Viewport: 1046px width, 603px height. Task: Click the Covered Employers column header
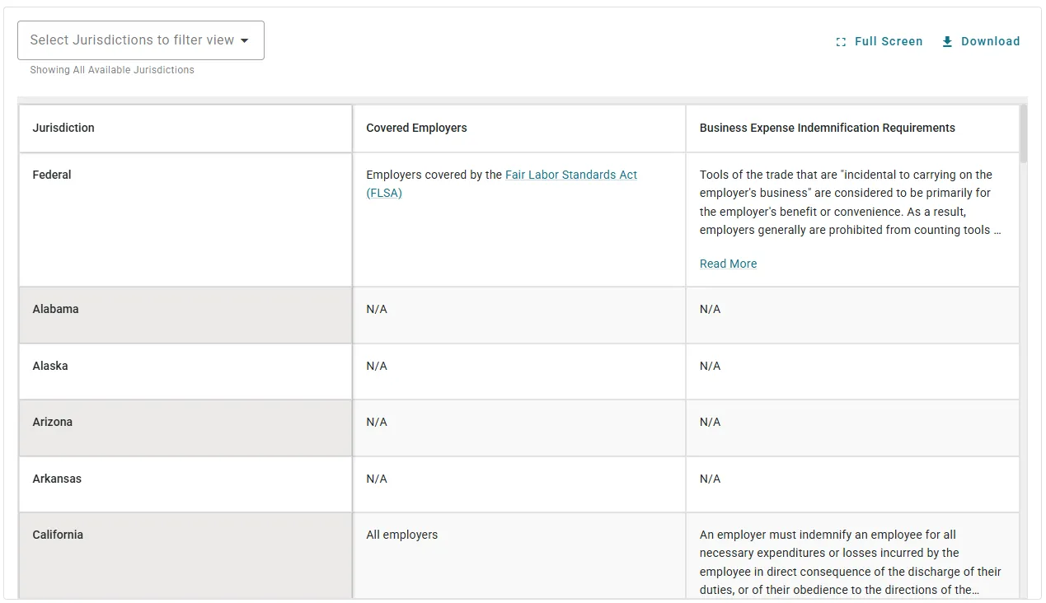pos(416,128)
